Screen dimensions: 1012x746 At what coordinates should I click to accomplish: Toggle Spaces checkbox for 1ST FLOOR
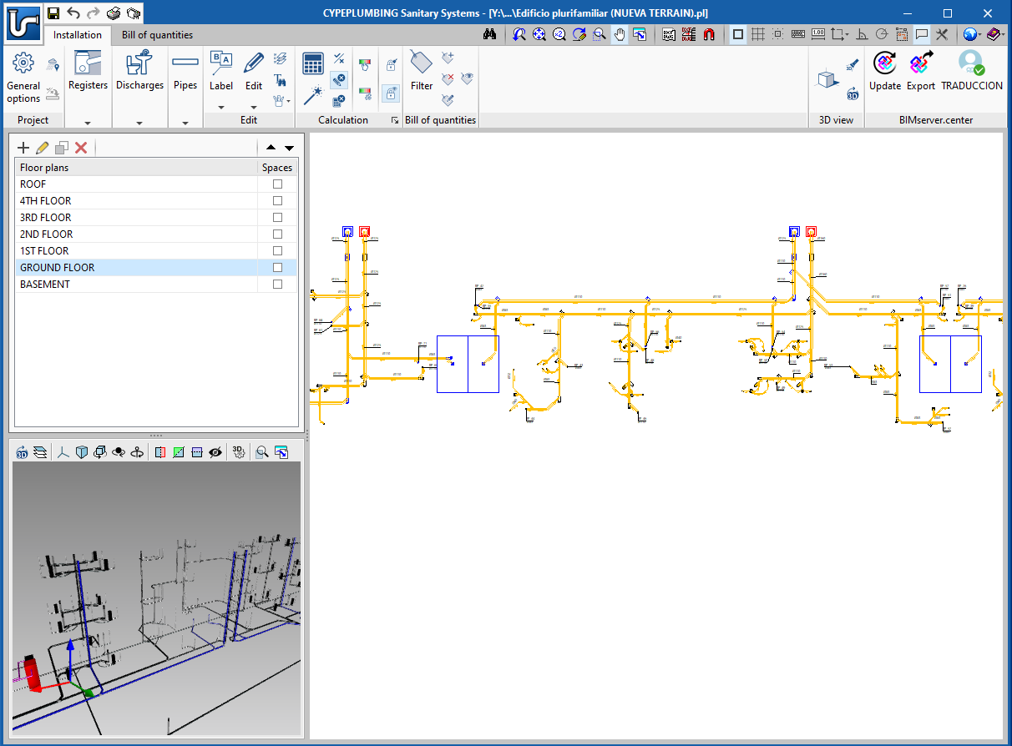tap(278, 250)
